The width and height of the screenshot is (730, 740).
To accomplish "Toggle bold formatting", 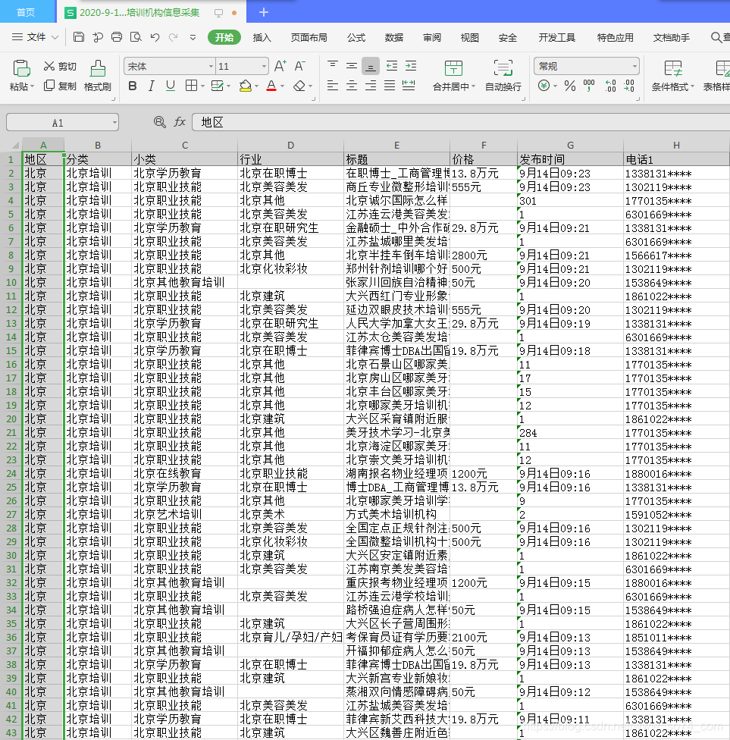I will coord(133,86).
